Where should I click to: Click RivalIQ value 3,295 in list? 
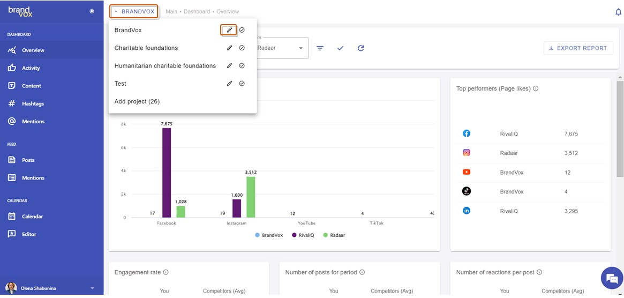click(571, 211)
